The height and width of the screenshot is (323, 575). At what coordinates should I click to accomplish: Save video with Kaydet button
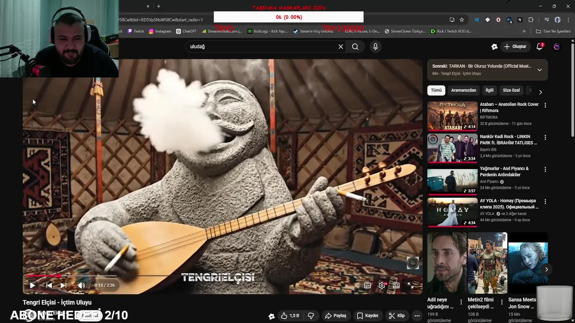(x=367, y=316)
